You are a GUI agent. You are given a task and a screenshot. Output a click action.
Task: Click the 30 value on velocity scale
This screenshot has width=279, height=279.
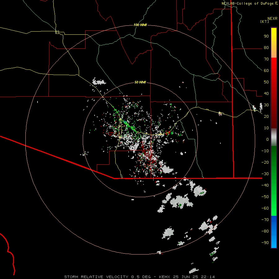pos(266,105)
